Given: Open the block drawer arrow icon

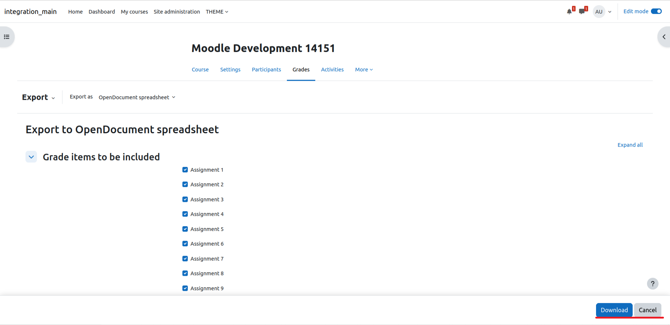Looking at the screenshot, I should point(664,37).
